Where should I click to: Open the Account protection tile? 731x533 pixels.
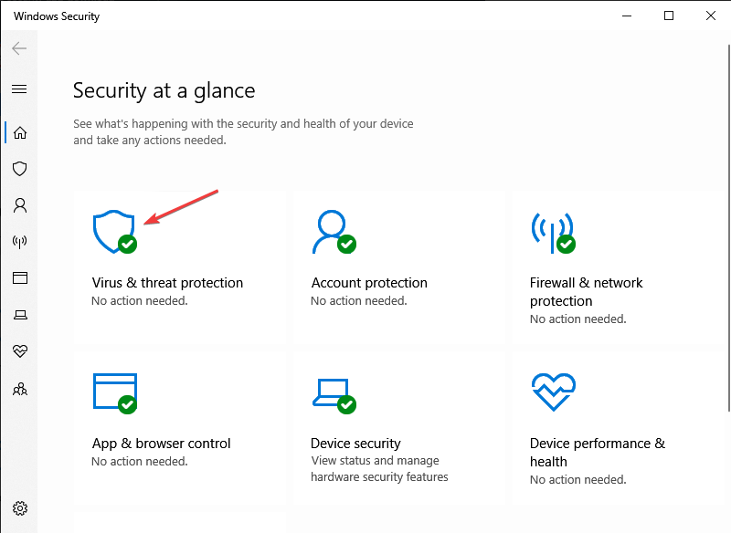click(x=368, y=283)
